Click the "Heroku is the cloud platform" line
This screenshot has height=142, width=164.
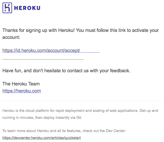[80, 111]
